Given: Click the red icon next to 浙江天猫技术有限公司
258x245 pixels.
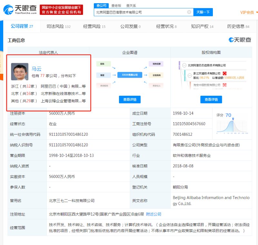Looking at the screenshot, I should [x=224, y=73].
